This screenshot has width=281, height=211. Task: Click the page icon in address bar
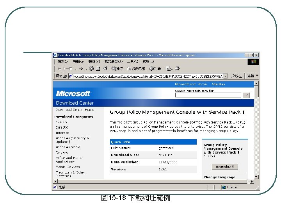click(71, 76)
